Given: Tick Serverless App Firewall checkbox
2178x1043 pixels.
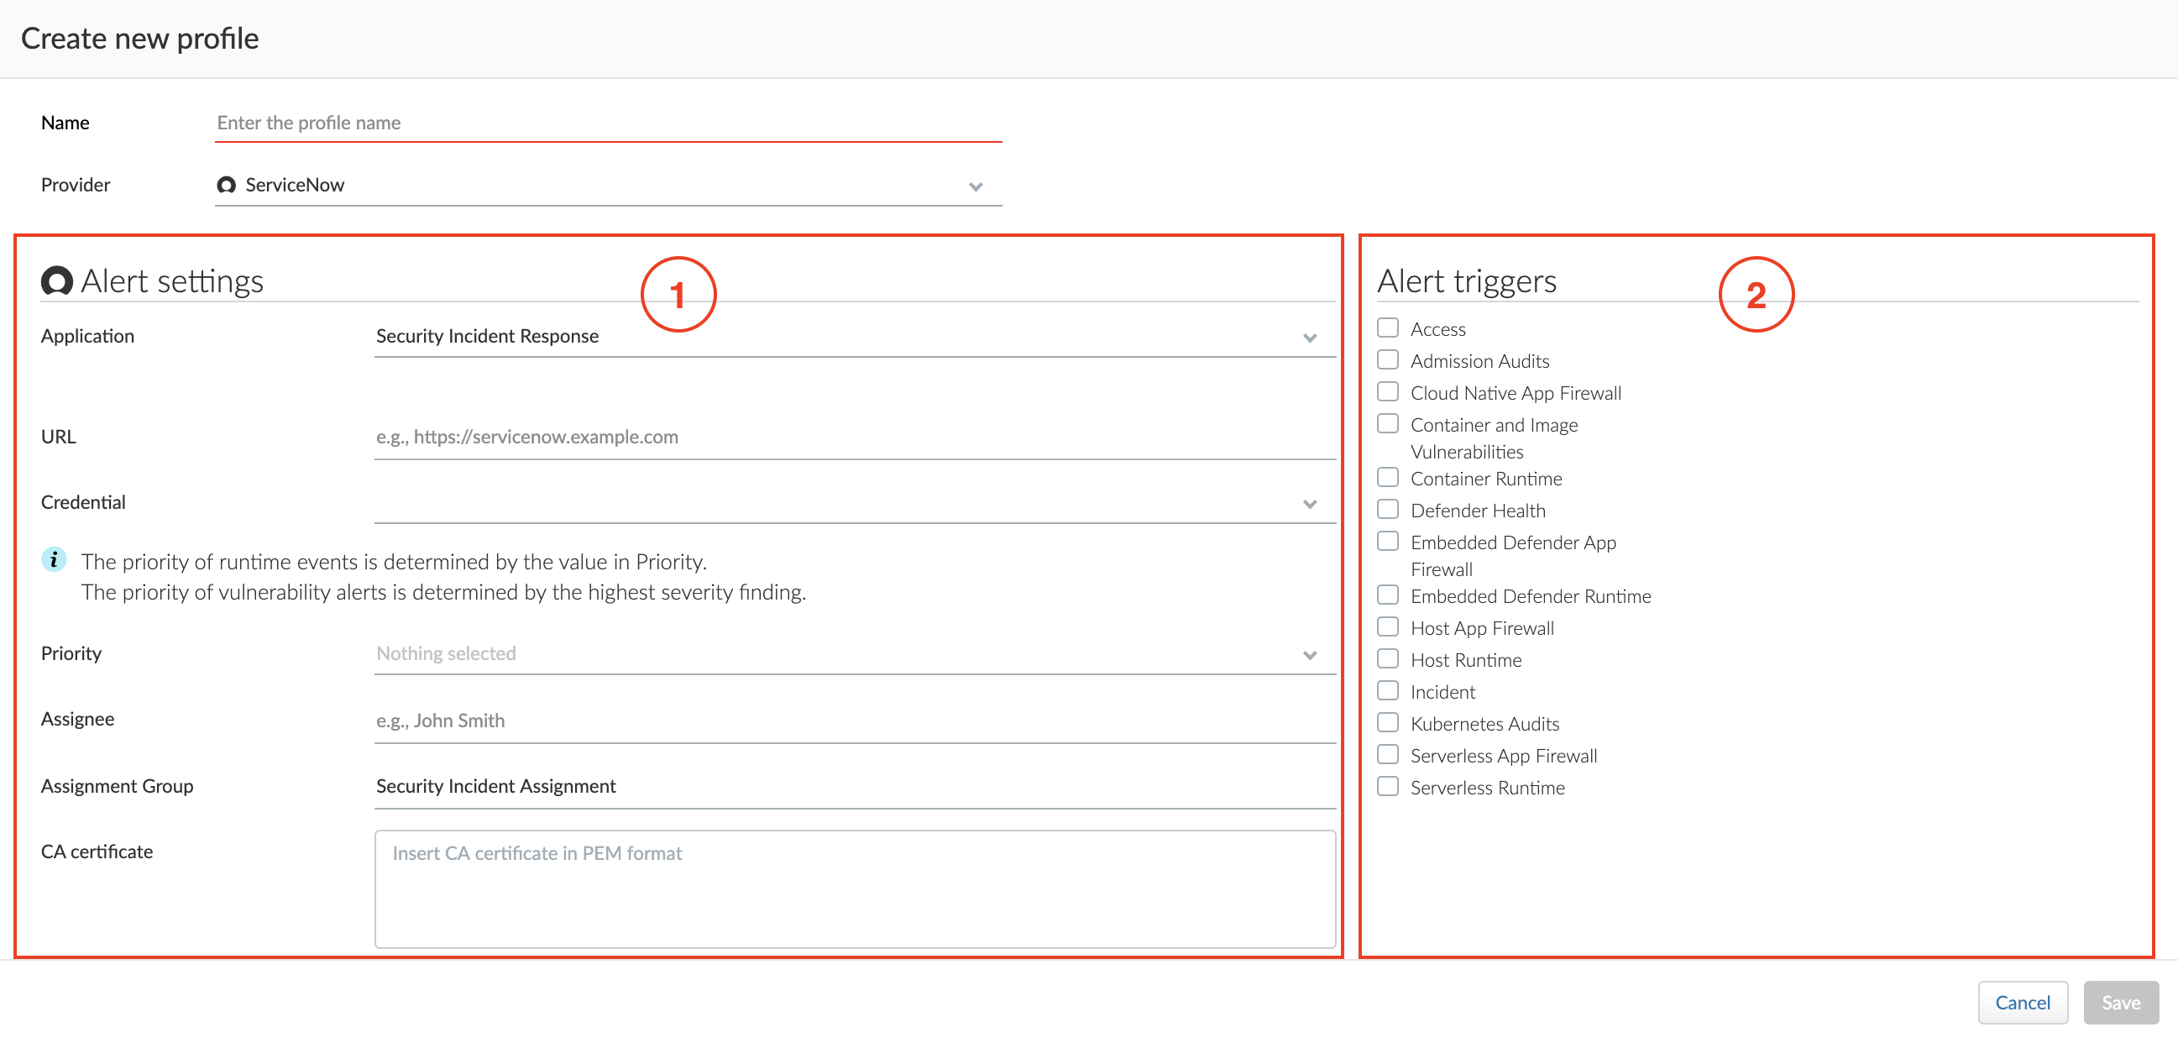Looking at the screenshot, I should (1387, 754).
